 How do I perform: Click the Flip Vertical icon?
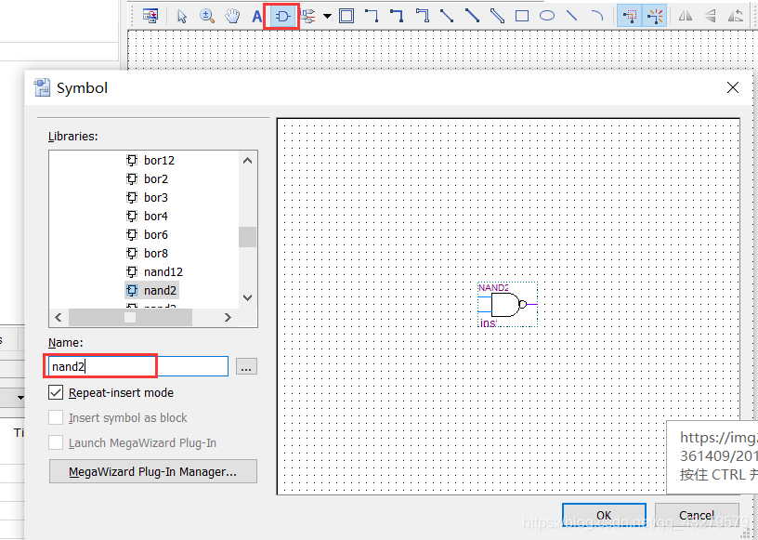tap(710, 16)
